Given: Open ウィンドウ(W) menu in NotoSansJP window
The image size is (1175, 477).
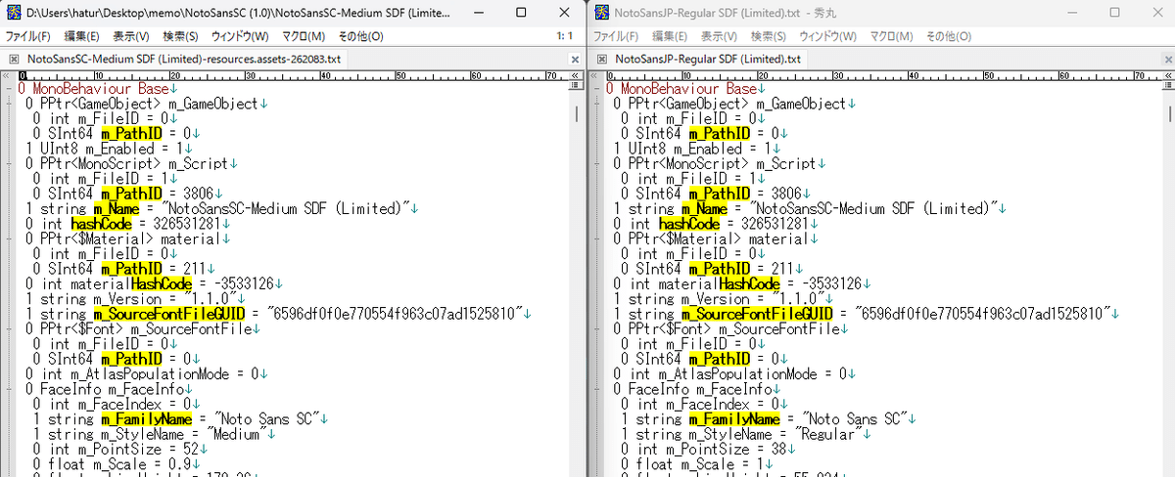Looking at the screenshot, I should [x=827, y=36].
